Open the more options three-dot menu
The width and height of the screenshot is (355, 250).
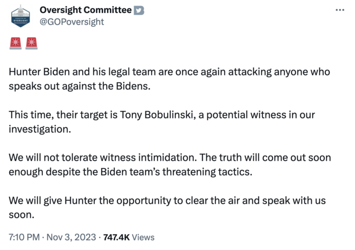pyautogui.click(x=340, y=10)
